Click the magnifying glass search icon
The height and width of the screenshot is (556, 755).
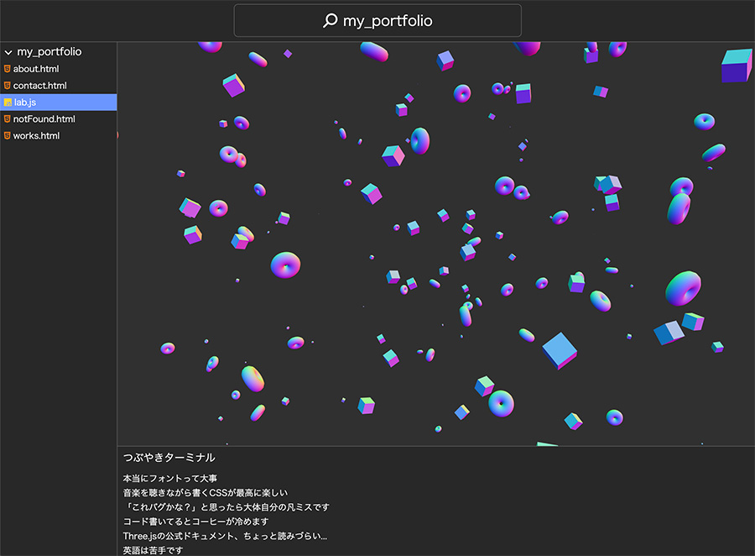click(x=331, y=20)
